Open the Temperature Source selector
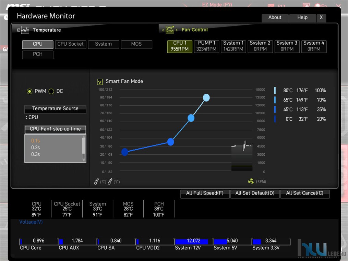 pos(55,109)
